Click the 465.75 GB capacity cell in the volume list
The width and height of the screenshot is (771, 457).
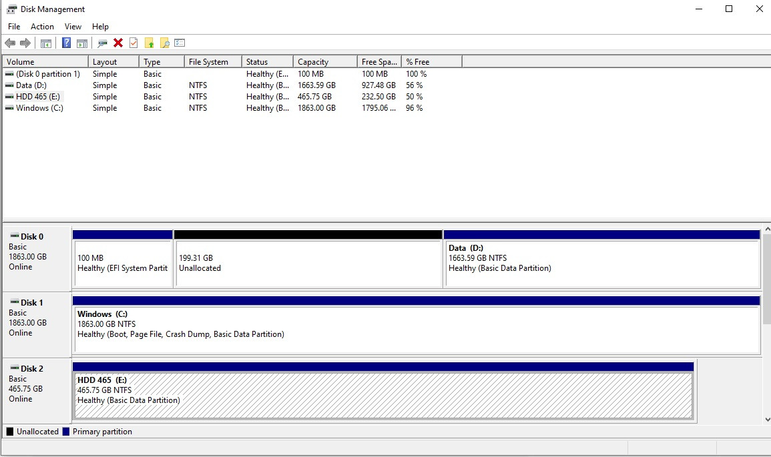pyautogui.click(x=314, y=97)
